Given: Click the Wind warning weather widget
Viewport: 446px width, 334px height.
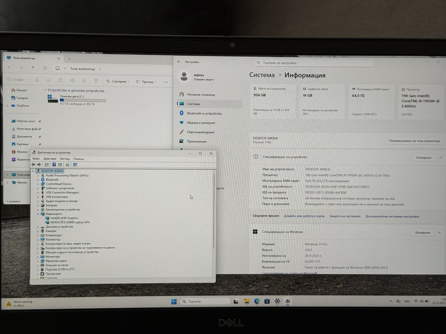Looking at the screenshot, I should tap(20, 303).
